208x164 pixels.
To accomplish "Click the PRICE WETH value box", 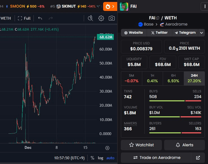I will click(x=184, y=46).
